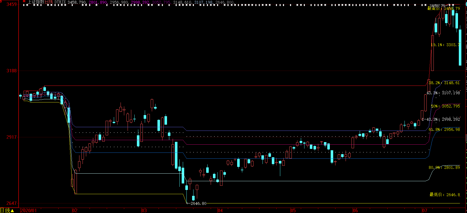The height and width of the screenshot is (213, 467).
Task: Jump to the 07 month marker
Action: 425,210
